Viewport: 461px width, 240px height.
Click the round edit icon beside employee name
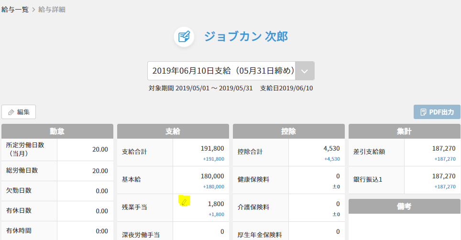click(184, 37)
